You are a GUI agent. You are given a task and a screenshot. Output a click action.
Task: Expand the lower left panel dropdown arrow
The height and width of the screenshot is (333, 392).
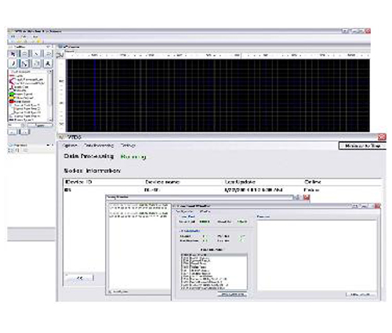pyautogui.click(x=48, y=145)
